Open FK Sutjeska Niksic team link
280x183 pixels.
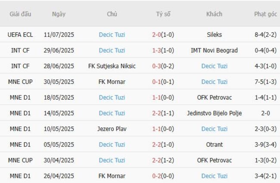(112, 66)
